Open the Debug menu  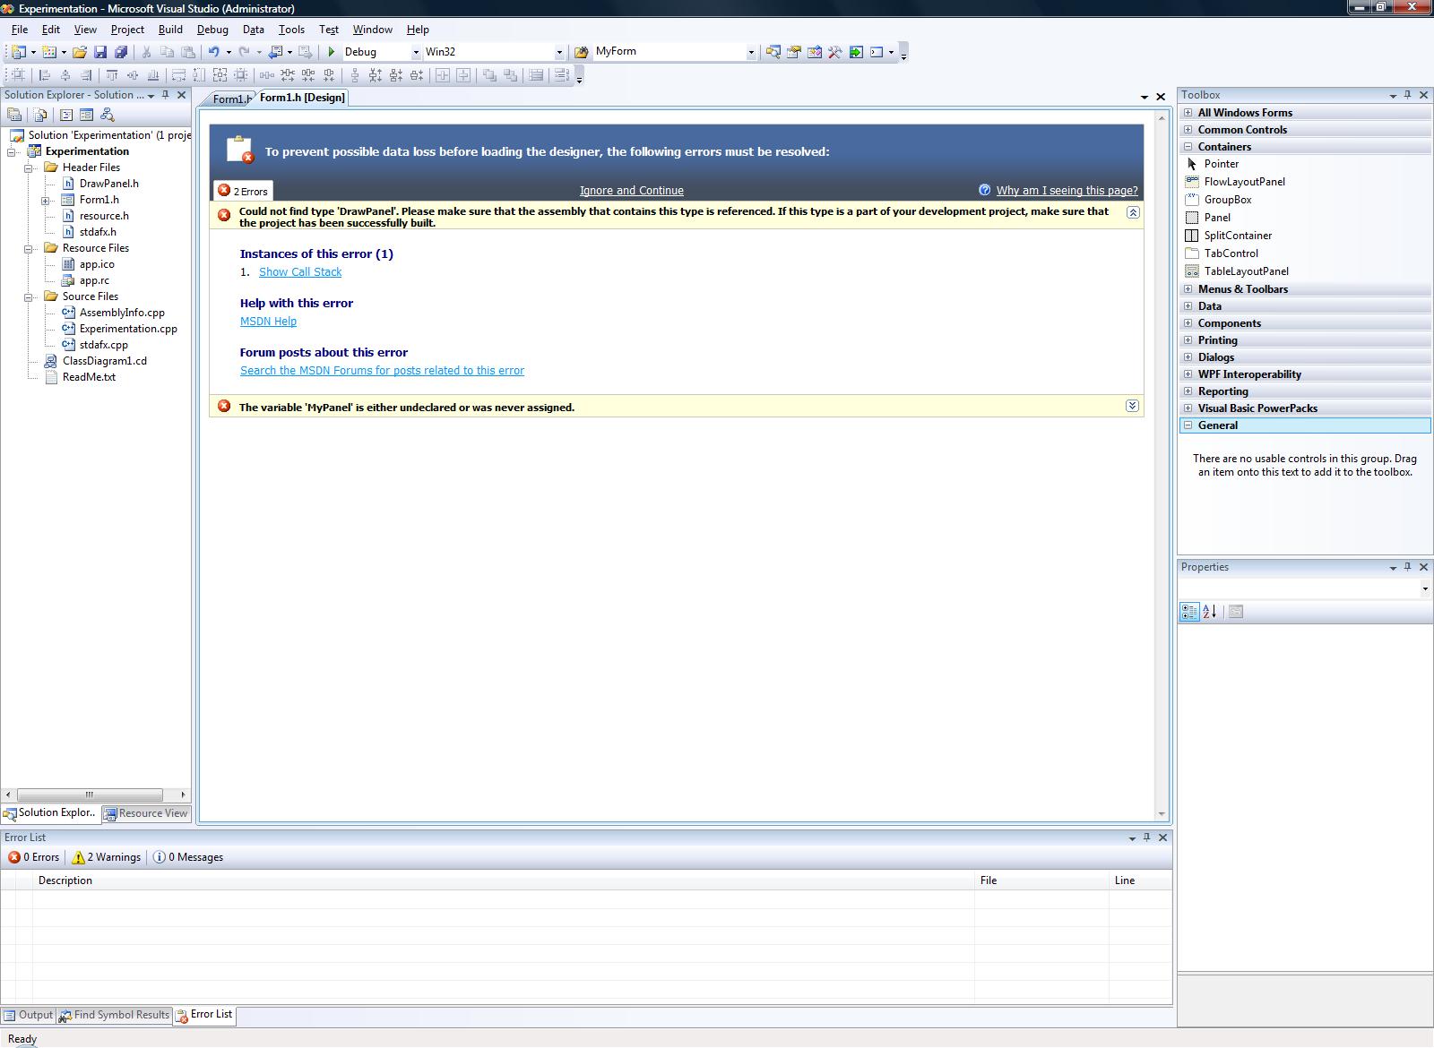pos(212,30)
